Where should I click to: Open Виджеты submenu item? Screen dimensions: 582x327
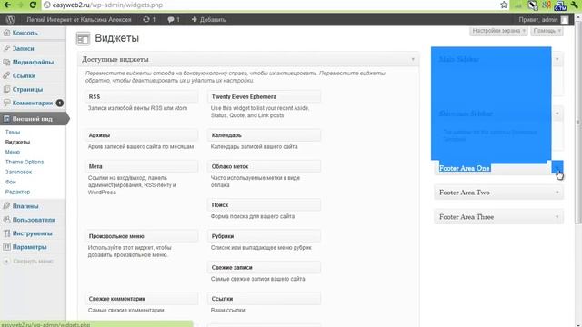(x=17, y=142)
